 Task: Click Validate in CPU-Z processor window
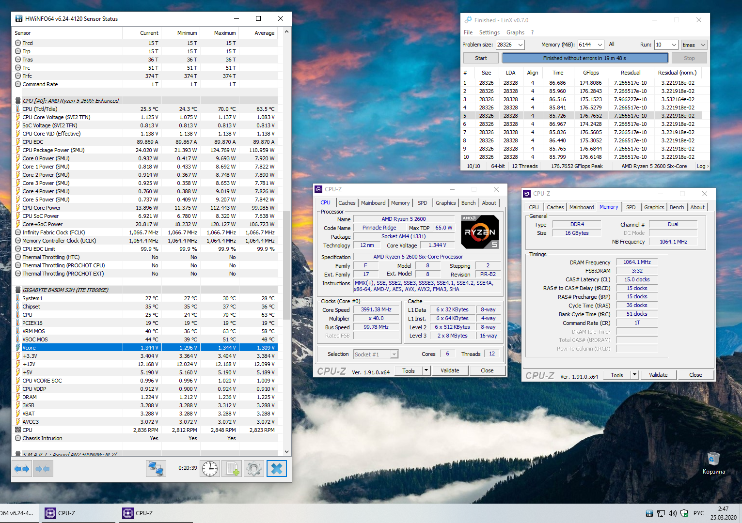tap(450, 371)
